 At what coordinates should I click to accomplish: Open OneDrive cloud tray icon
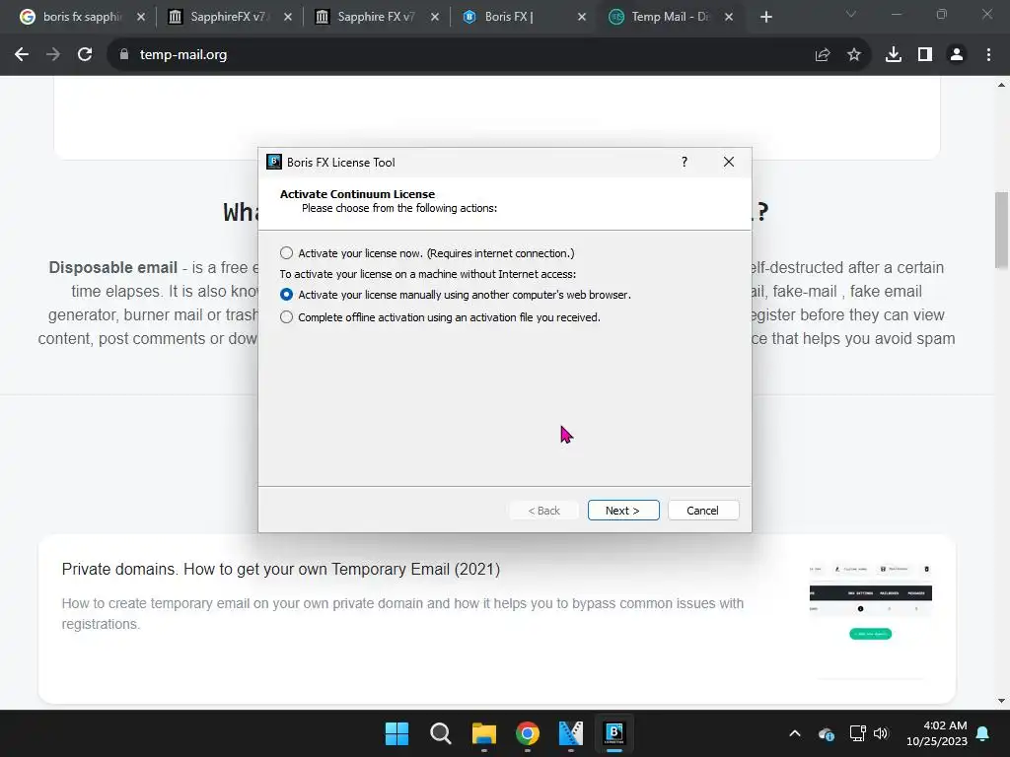827,733
